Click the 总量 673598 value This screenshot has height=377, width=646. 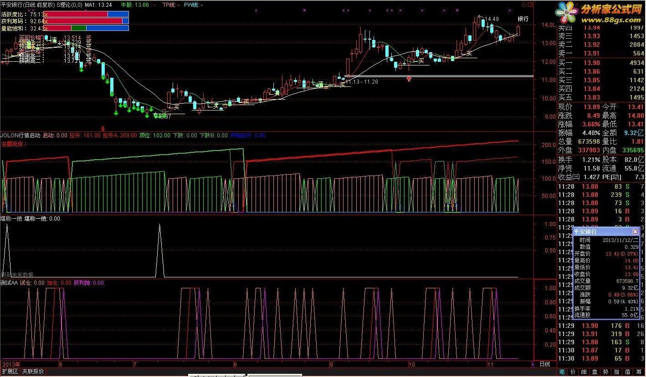(589, 142)
